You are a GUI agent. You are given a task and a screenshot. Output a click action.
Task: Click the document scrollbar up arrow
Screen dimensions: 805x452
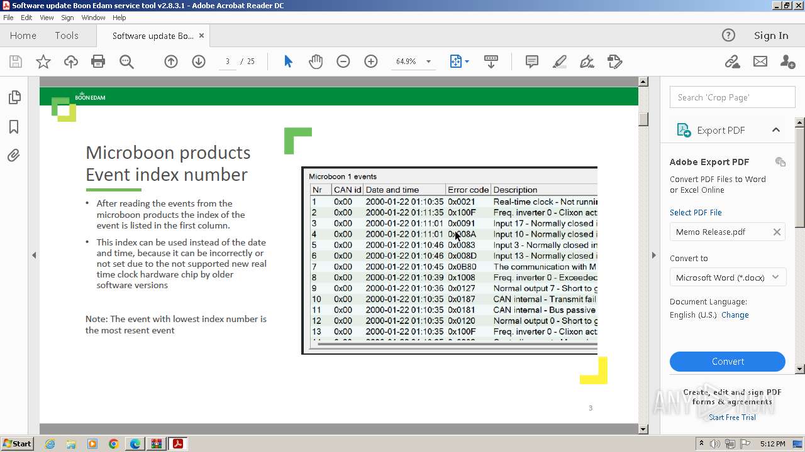643,82
